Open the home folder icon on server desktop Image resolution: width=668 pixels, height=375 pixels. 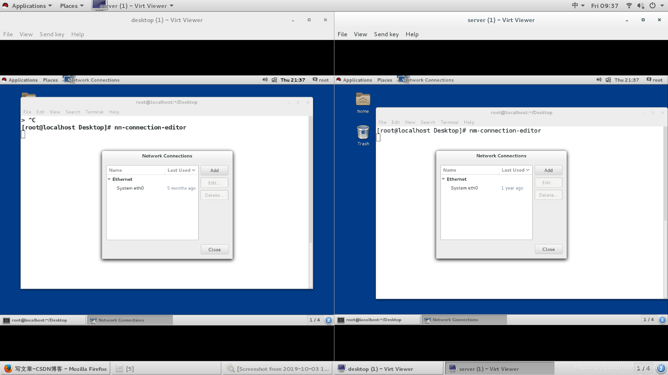pos(363,100)
